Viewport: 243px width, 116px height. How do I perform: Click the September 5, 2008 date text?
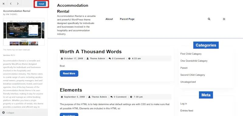click(74, 97)
